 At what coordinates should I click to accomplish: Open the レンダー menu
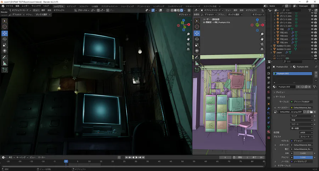click(25, 6)
